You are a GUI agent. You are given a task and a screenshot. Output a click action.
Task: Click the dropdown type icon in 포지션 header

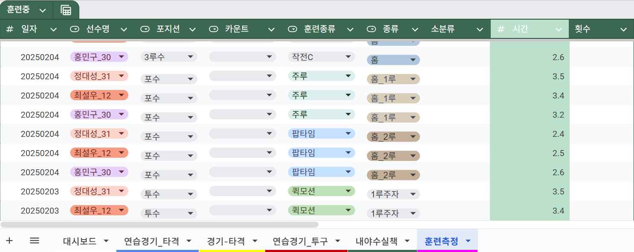coord(145,29)
